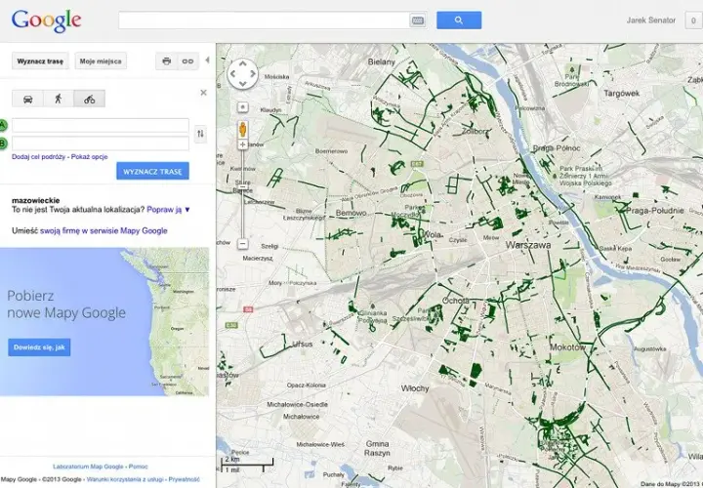The height and width of the screenshot is (488, 703).
Task: Click the blue WYZNACZ TRASĘ button
Action: tap(153, 171)
